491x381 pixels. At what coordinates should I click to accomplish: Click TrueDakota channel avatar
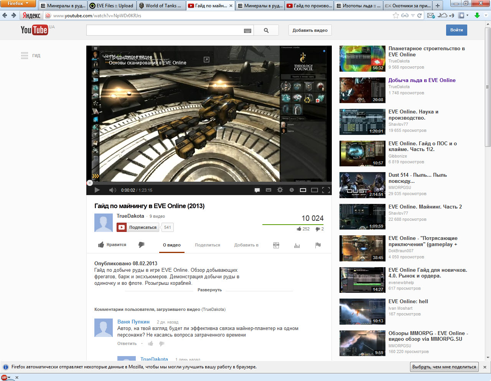(104, 223)
